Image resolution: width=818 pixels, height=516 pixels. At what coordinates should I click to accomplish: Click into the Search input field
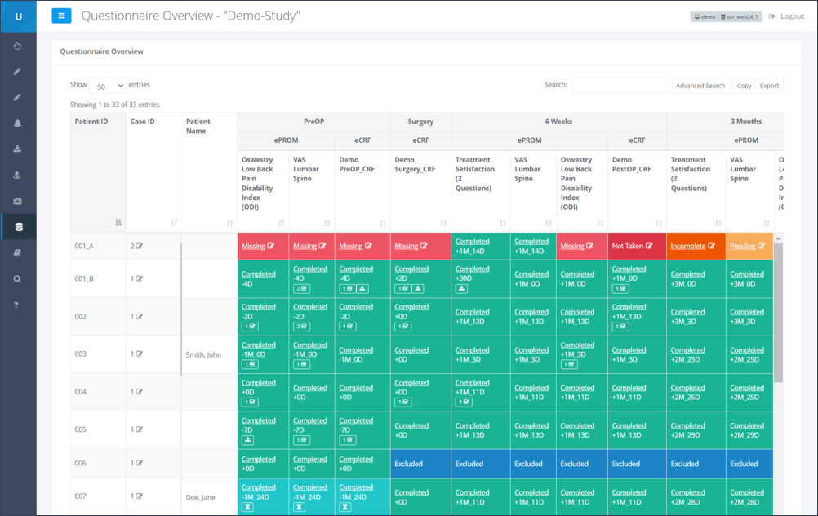(620, 86)
